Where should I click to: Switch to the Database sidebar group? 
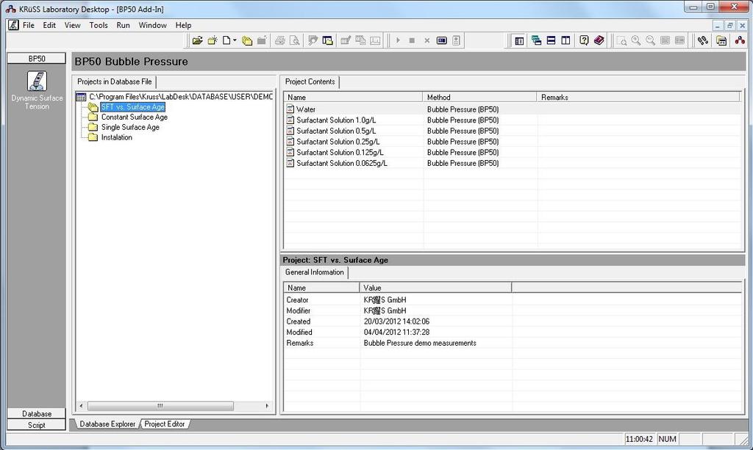(x=37, y=413)
